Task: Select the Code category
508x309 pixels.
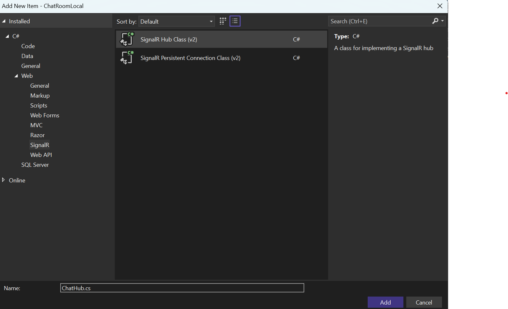Action: [28, 46]
